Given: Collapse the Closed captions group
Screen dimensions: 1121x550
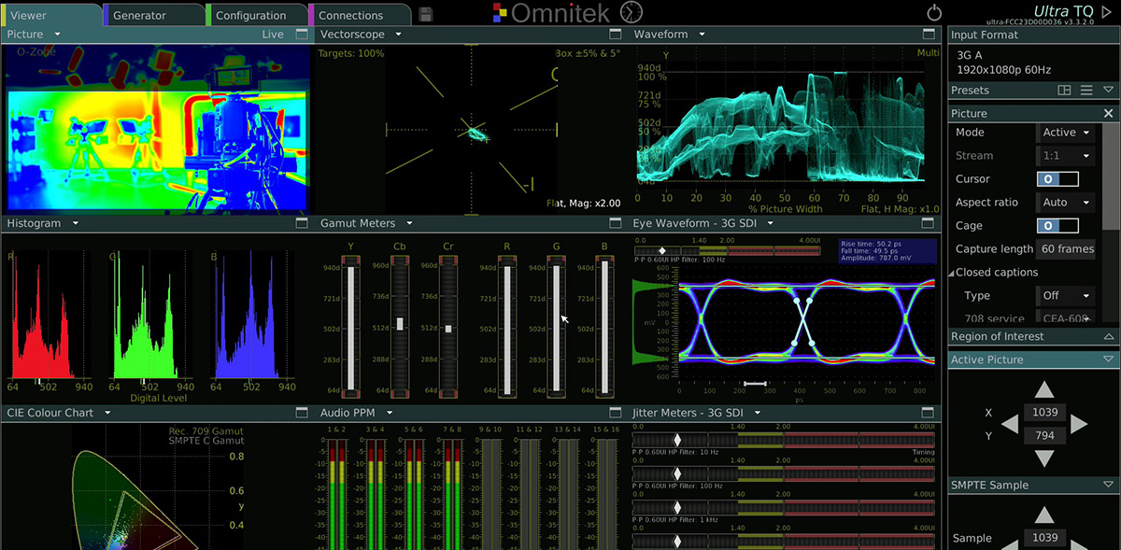Looking at the screenshot, I should point(951,273).
